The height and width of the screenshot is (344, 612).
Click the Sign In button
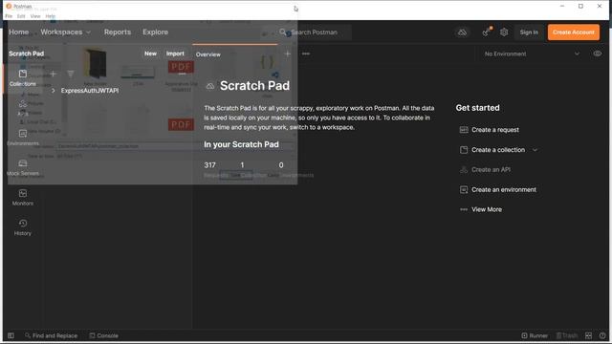pos(529,32)
